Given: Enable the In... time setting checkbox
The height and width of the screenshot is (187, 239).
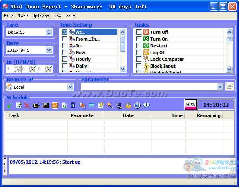Looking at the screenshot, I should 65,46.
